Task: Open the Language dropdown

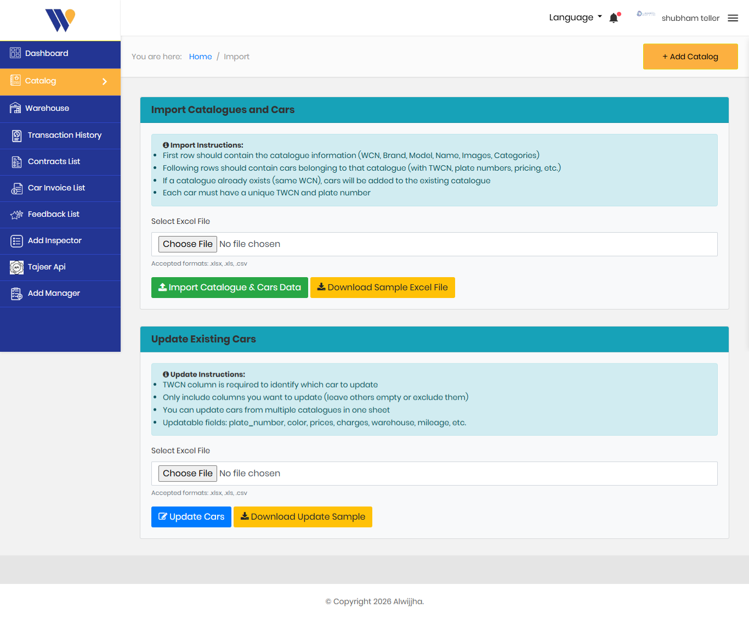Action: [x=575, y=18]
